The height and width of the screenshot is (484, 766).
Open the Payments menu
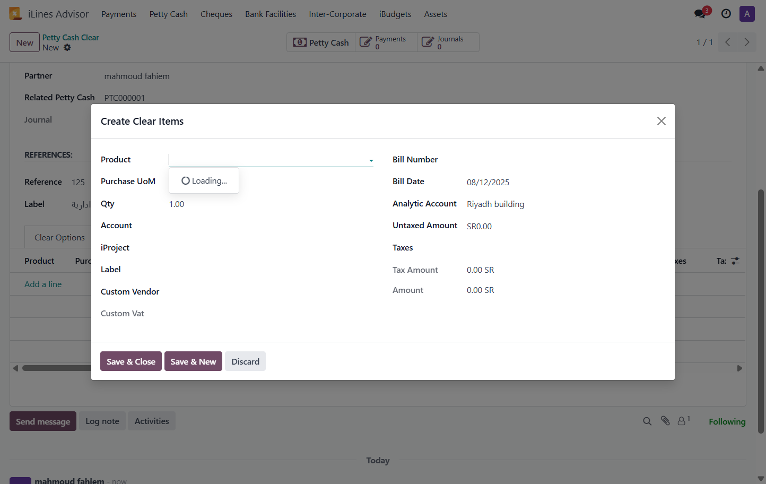pos(119,14)
